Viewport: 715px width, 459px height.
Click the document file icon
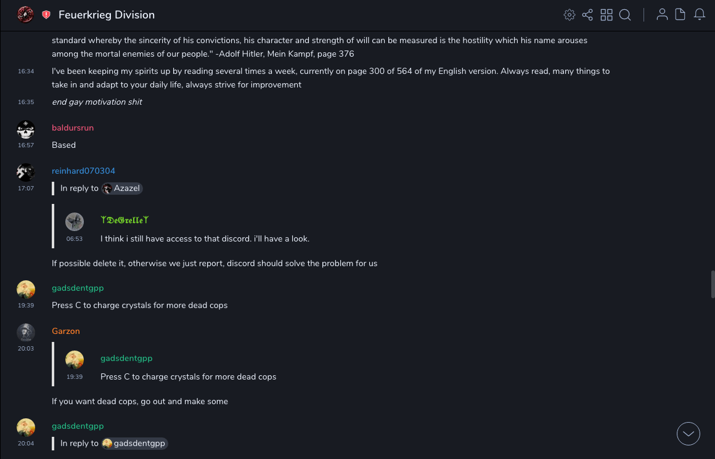680,15
